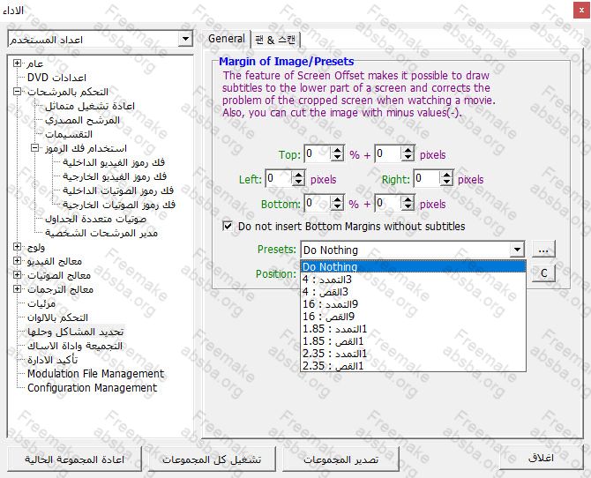Select التجميعة واداة الاساك tree item
The height and width of the screenshot is (478, 591).
click(x=75, y=346)
